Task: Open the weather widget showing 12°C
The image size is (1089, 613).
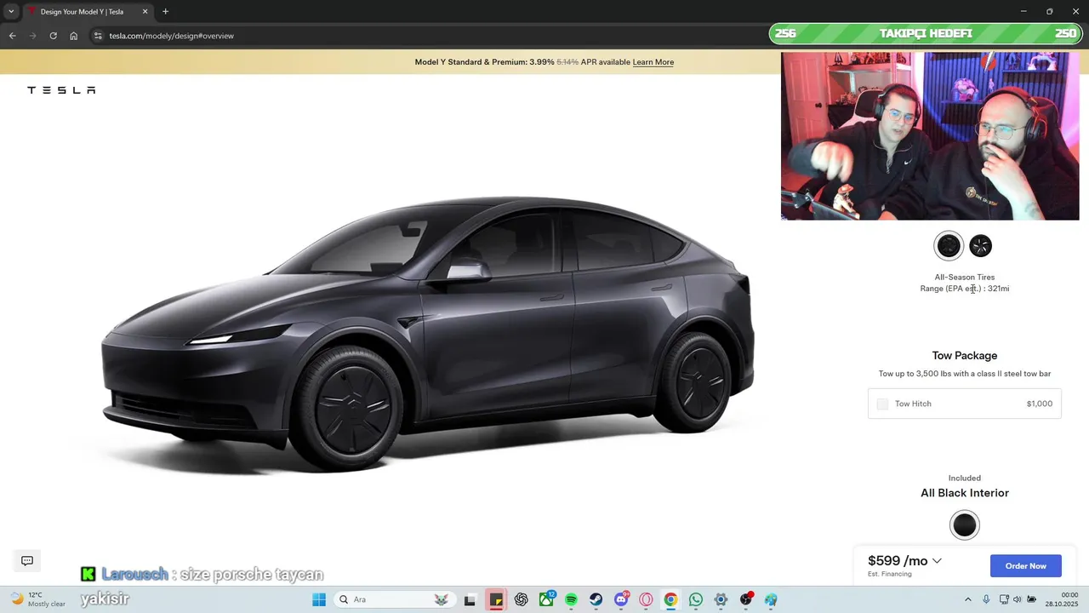Action: pos(38,599)
